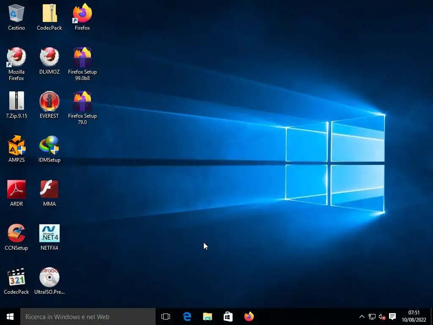Open the Windows Start menu
The width and height of the screenshot is (433, 325).
[10, 317]
